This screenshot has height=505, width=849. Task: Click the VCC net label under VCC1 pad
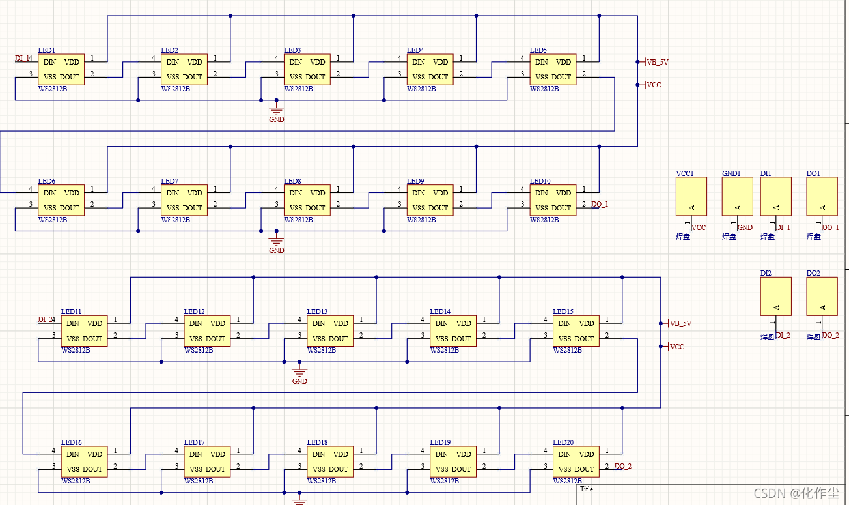pos(699,228)
